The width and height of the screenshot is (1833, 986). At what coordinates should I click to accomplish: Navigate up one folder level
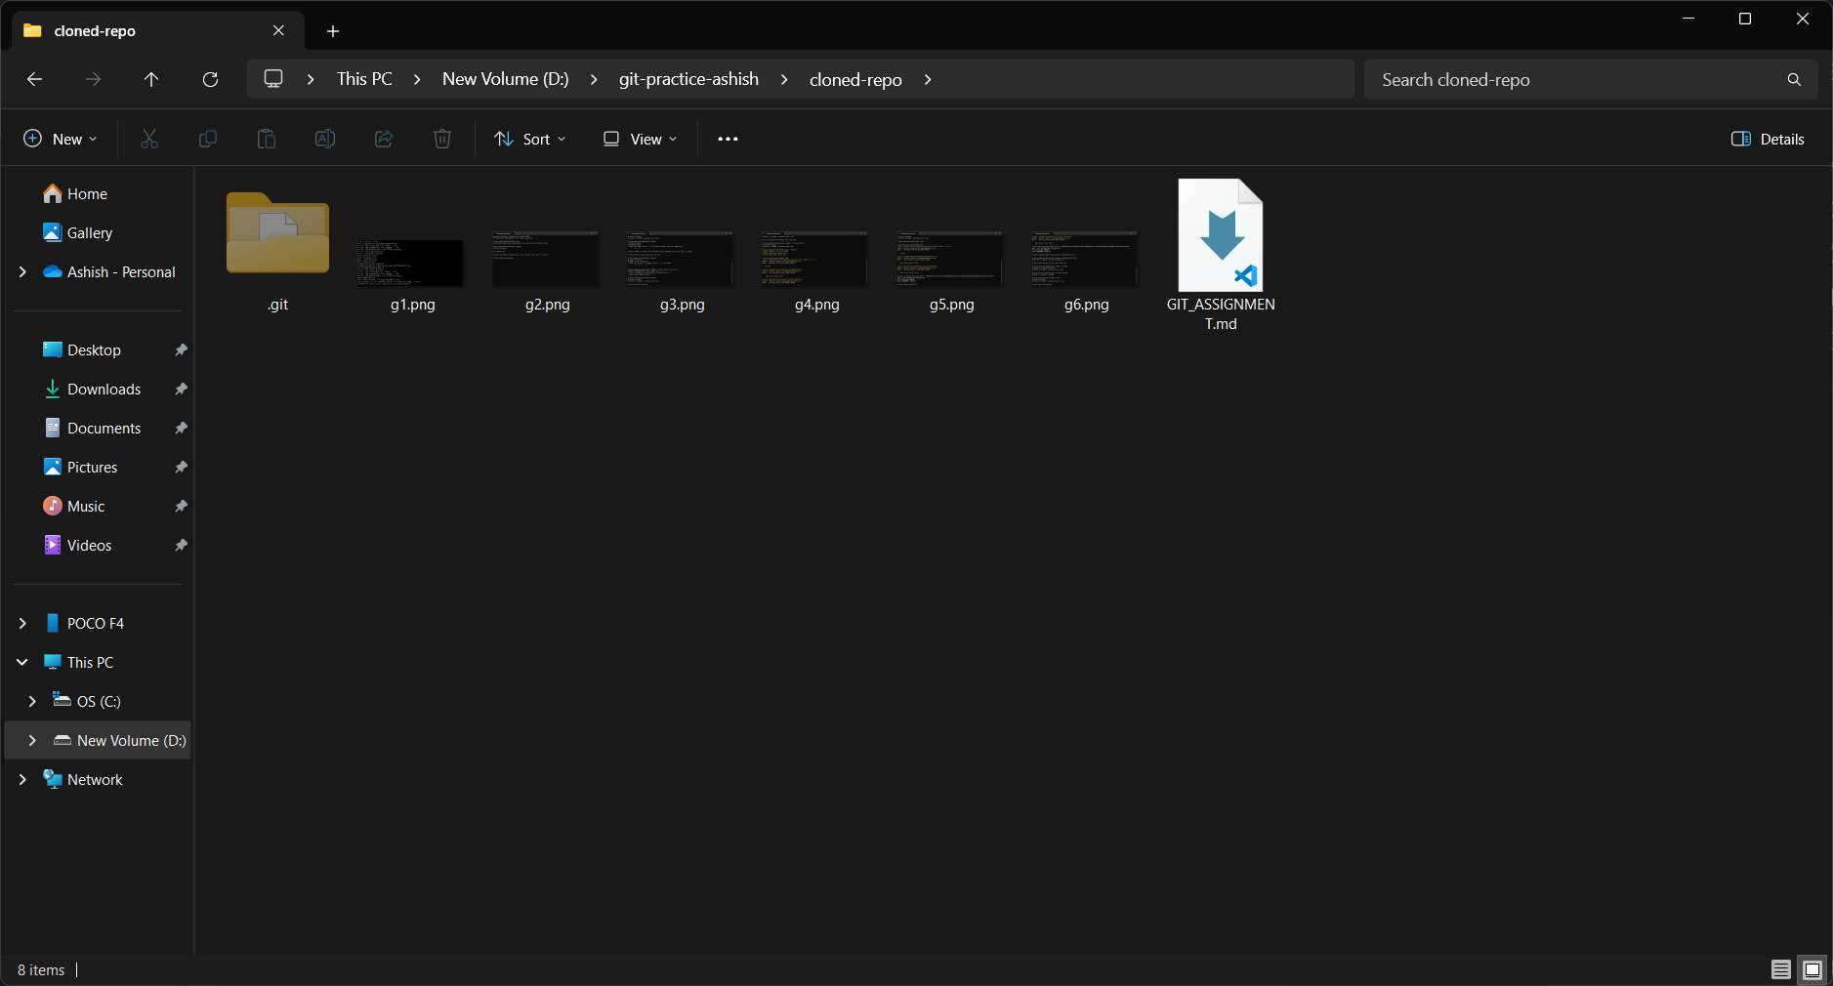(151, 79)
